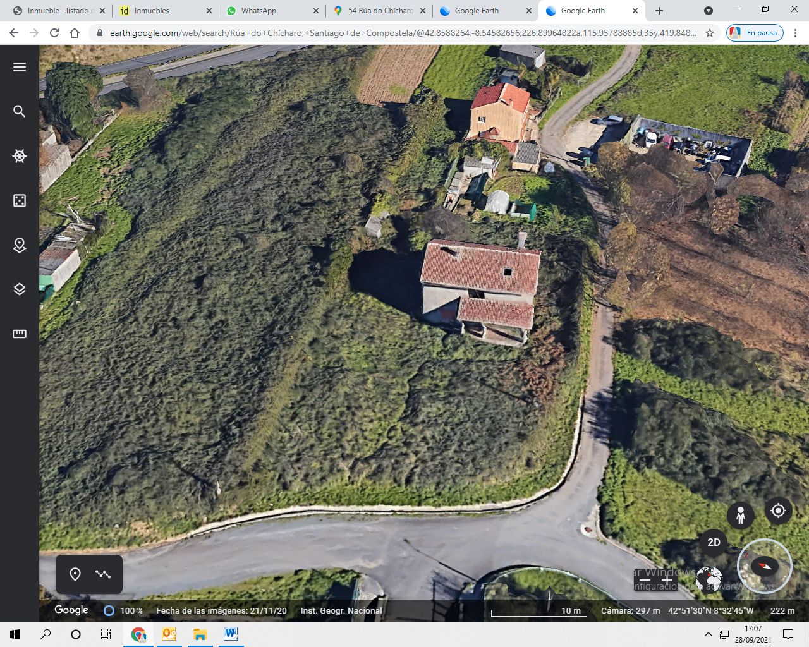Select the Measure distance tool
This screenshot has width=809, height=647.
[19, 334]
